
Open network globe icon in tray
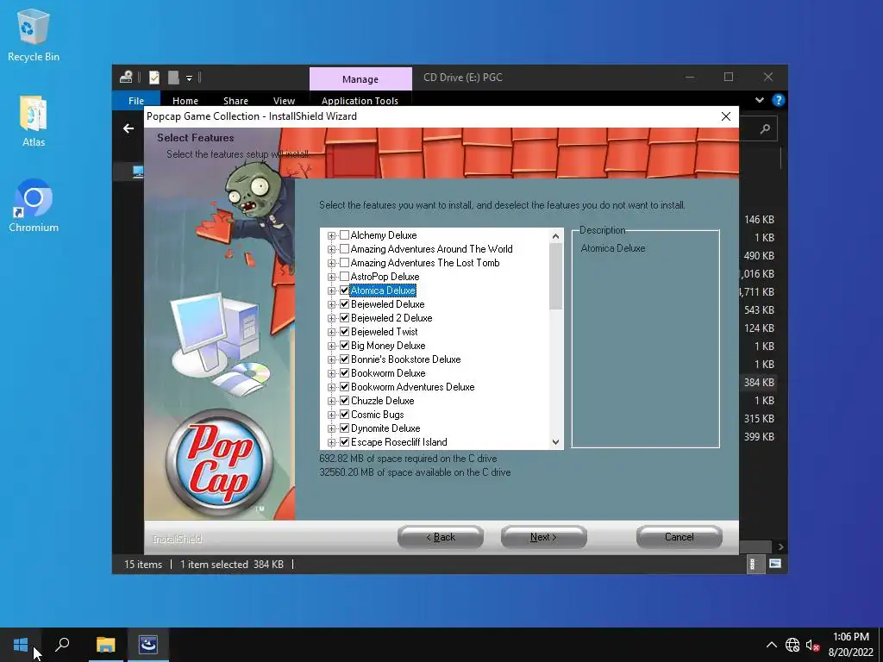(792, 645)
